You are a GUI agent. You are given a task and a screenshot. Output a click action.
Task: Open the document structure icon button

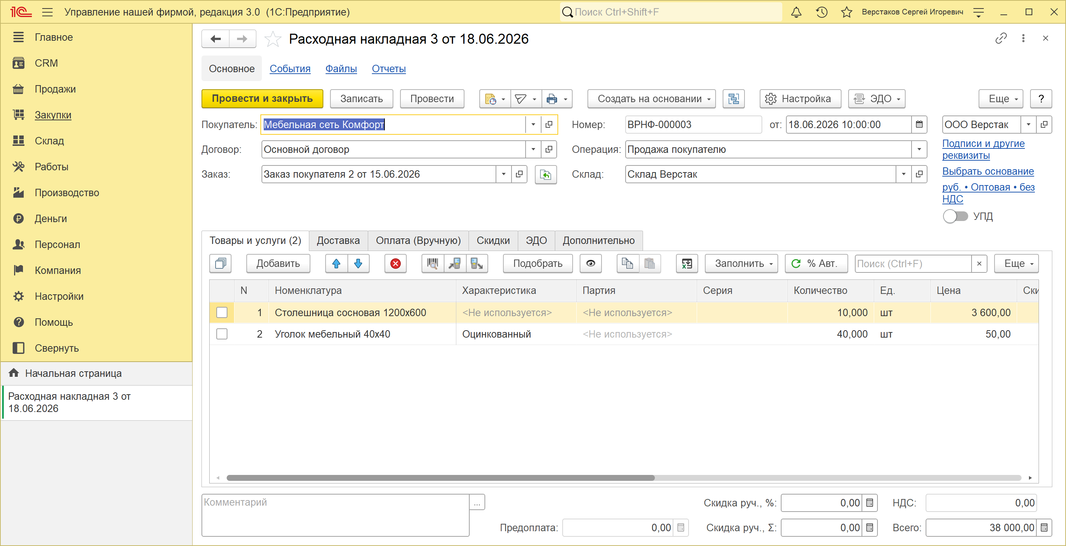pyautogui.click(x=733, y=99)
